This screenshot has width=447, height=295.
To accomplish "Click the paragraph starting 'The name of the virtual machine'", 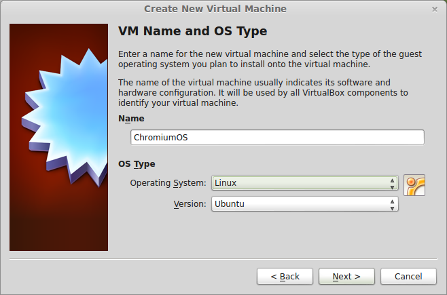I will tap(263, 92).
